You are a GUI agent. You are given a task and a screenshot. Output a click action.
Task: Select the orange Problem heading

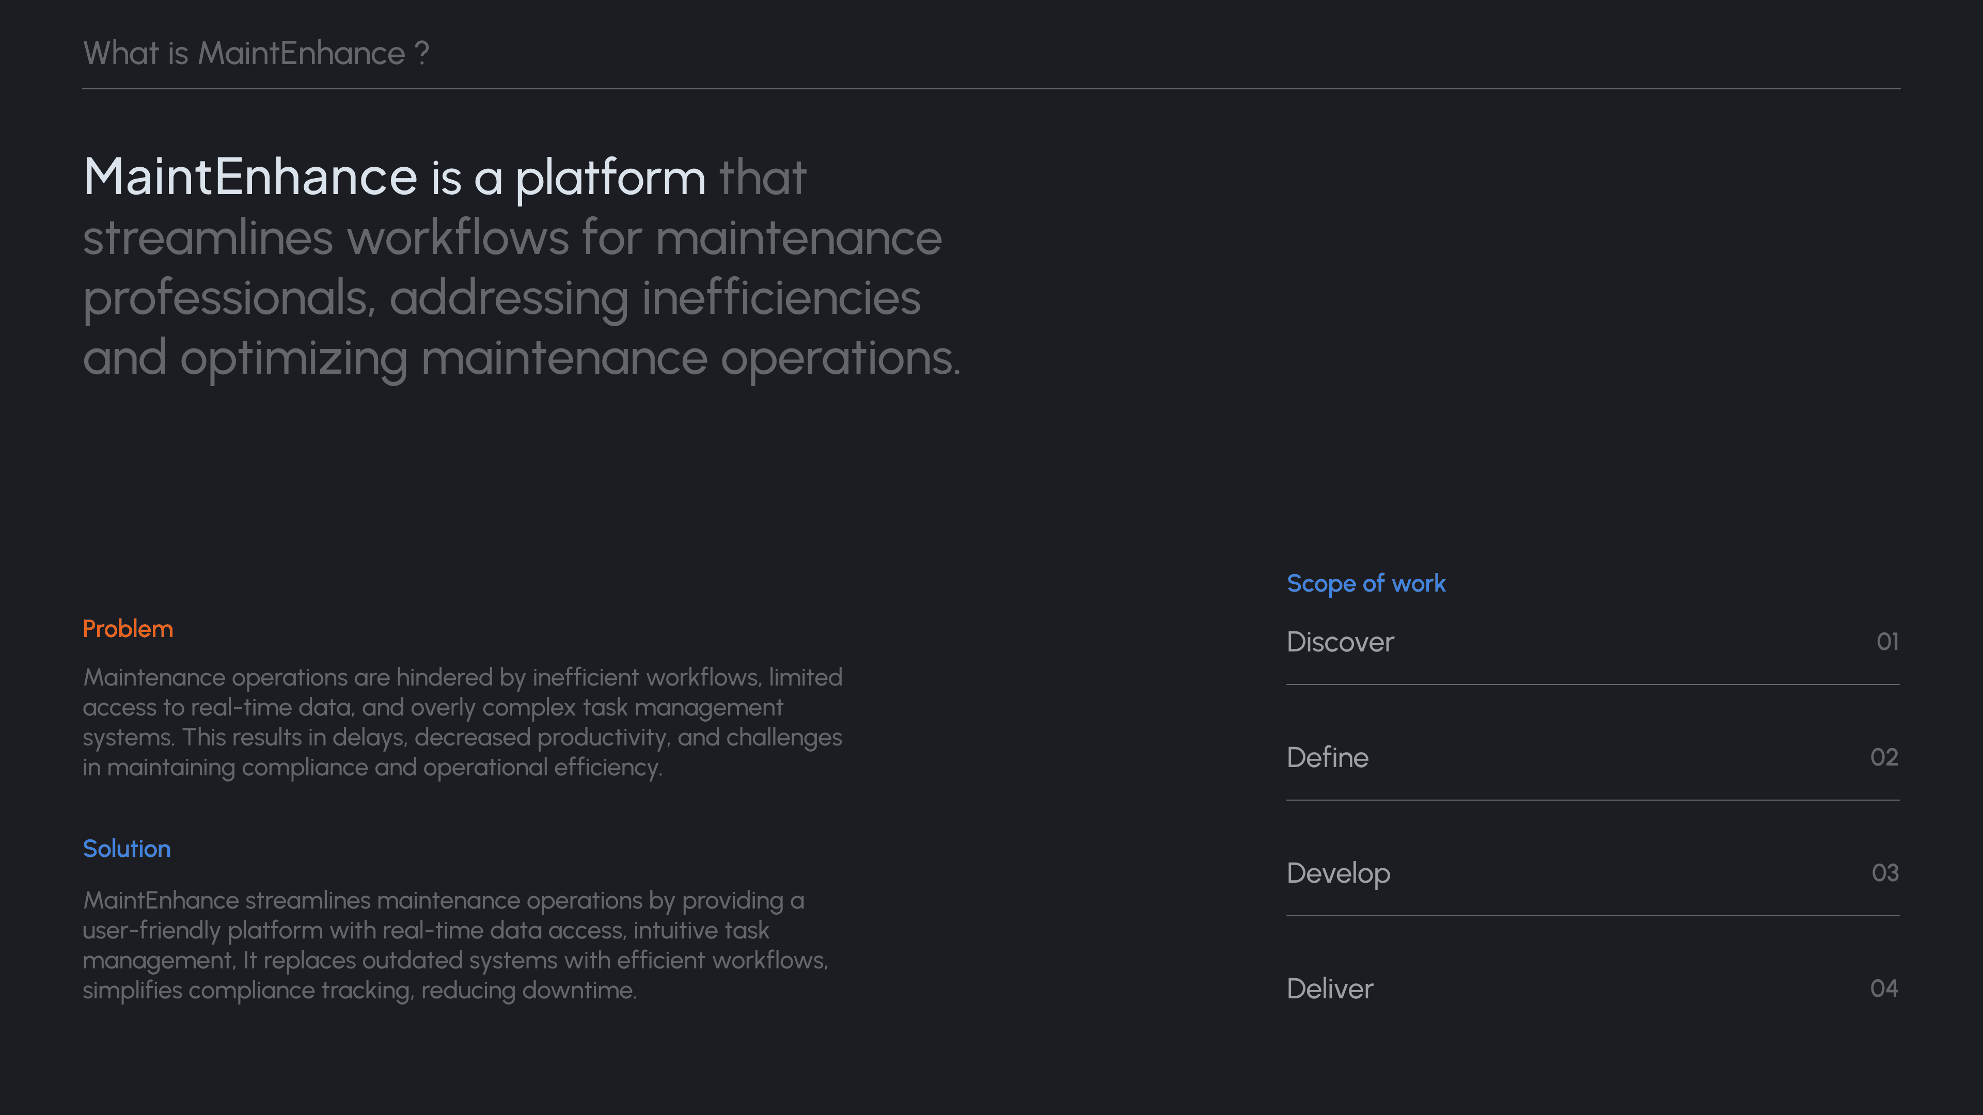click(x=128, y=629)
